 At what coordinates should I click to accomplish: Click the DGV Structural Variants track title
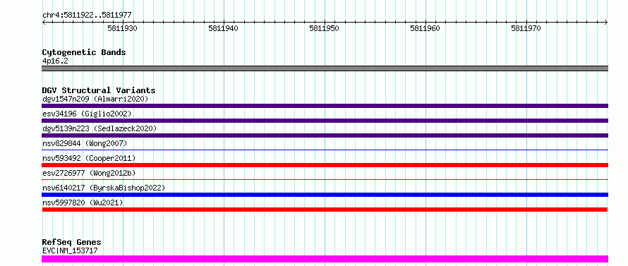point(99,90)
